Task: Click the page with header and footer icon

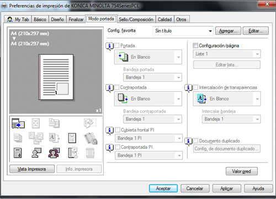Action: click(18, 153)
